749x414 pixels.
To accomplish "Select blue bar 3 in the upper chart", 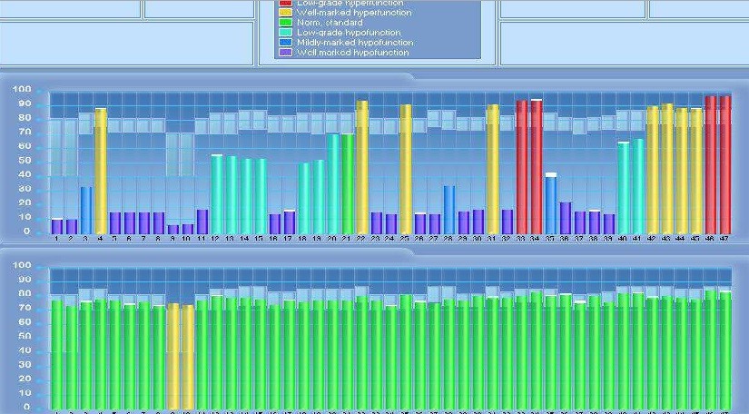I will coord(86,211).
